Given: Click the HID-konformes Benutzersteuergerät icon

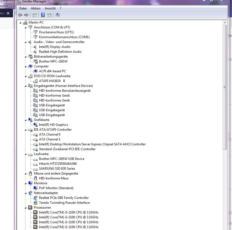Looking at the screenshot, I should tap(36, 91).
